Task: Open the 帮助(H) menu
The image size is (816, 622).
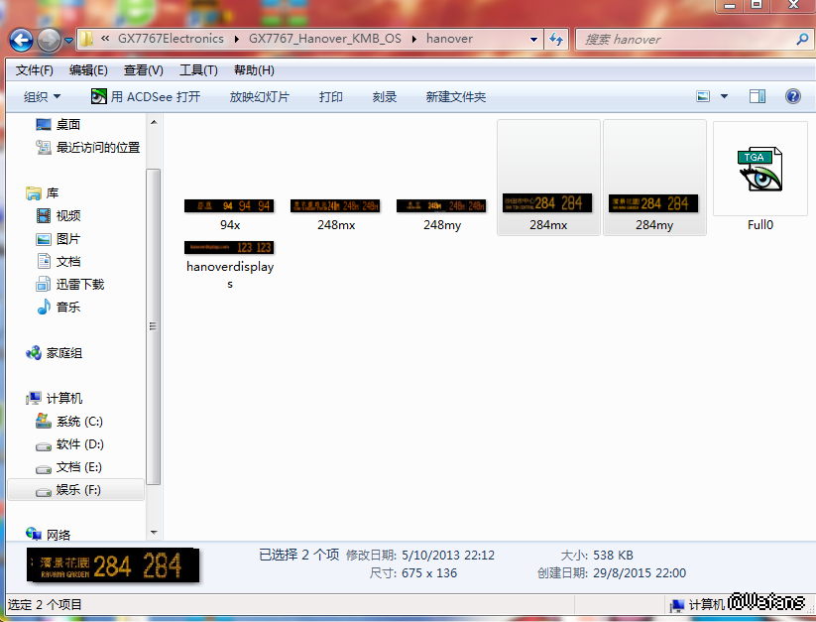Action: tap(254, 70)
